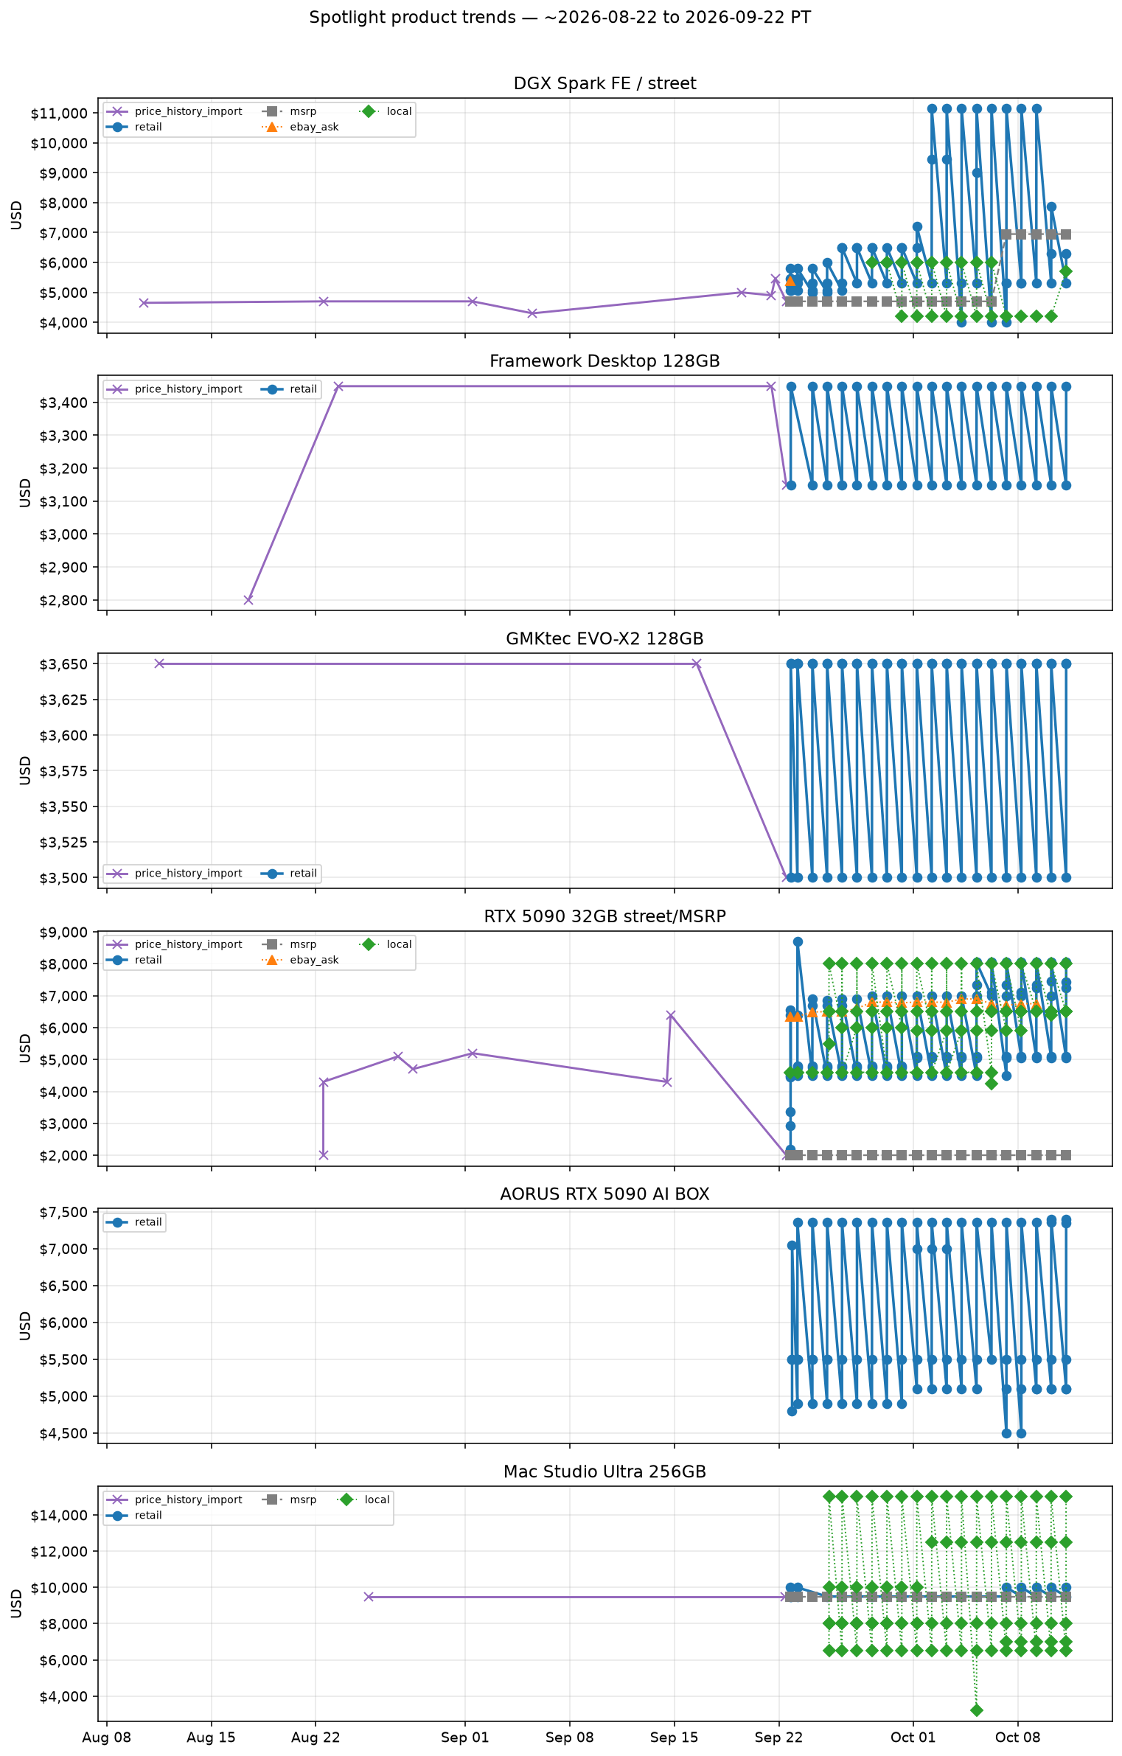Select the $2,800 purple marker in Framework chart
This screenshot has height=1756, width=1122.
coord(248,600)
